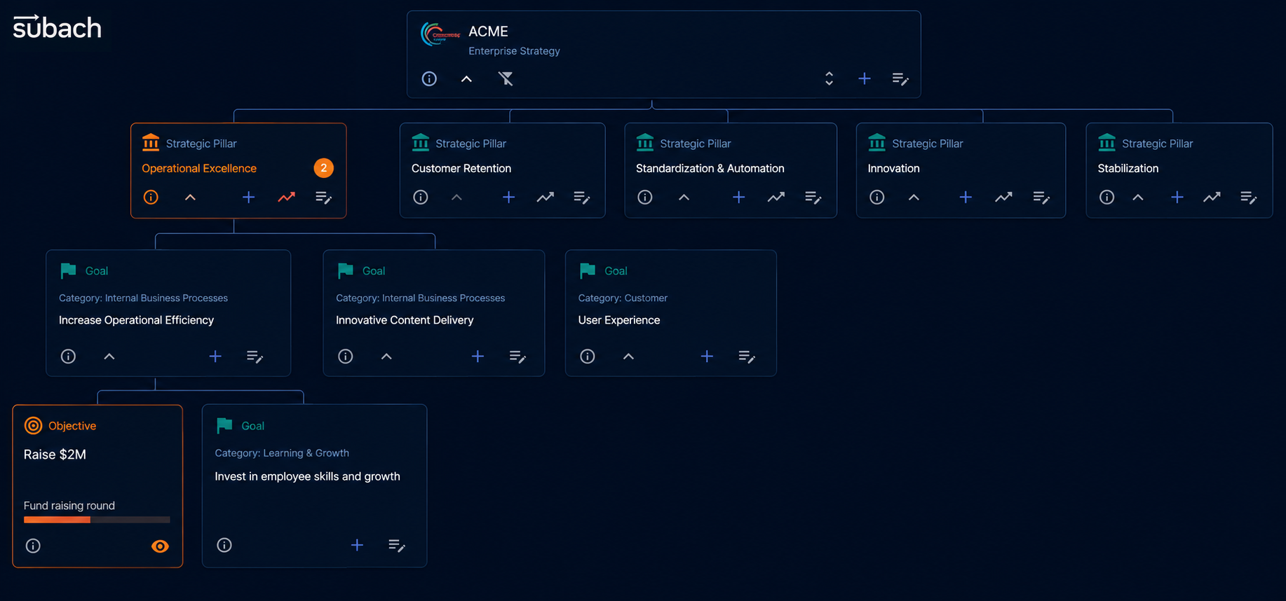Collapse Increase Operational Efficiency goal
This screenshot has width=1286, height=601.
pos(109,357)
